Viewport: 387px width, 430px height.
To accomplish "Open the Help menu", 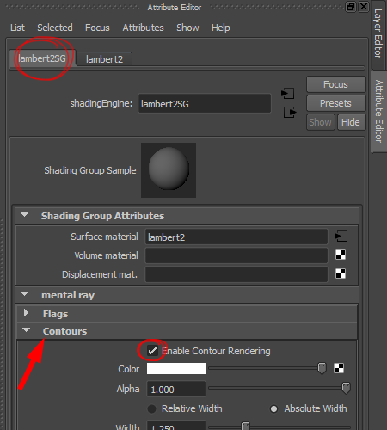I will (x=220, y=28).
